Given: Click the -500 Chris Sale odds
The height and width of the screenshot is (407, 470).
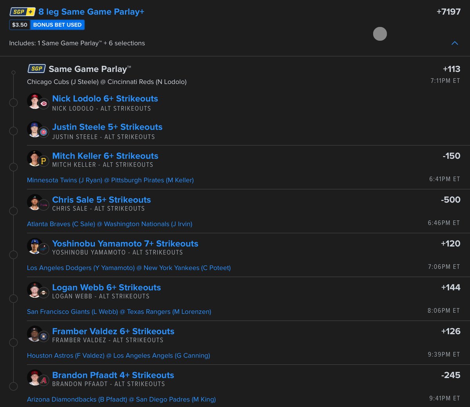Looking at the screenshot, I should pos(451,200).
